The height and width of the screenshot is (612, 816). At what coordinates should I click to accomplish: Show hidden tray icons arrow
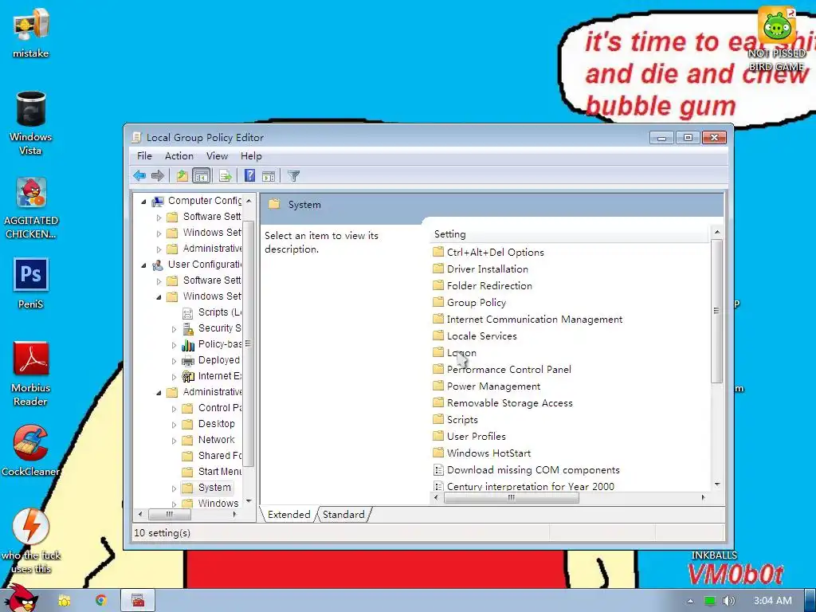pos(691,601)
